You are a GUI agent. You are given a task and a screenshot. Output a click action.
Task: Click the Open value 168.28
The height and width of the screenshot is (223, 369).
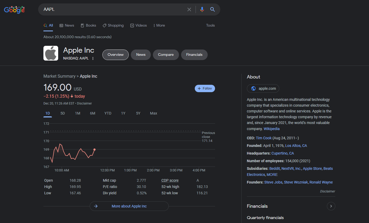click(x=75, y=180)
